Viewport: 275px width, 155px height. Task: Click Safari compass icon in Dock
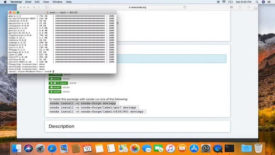(52, 149)
